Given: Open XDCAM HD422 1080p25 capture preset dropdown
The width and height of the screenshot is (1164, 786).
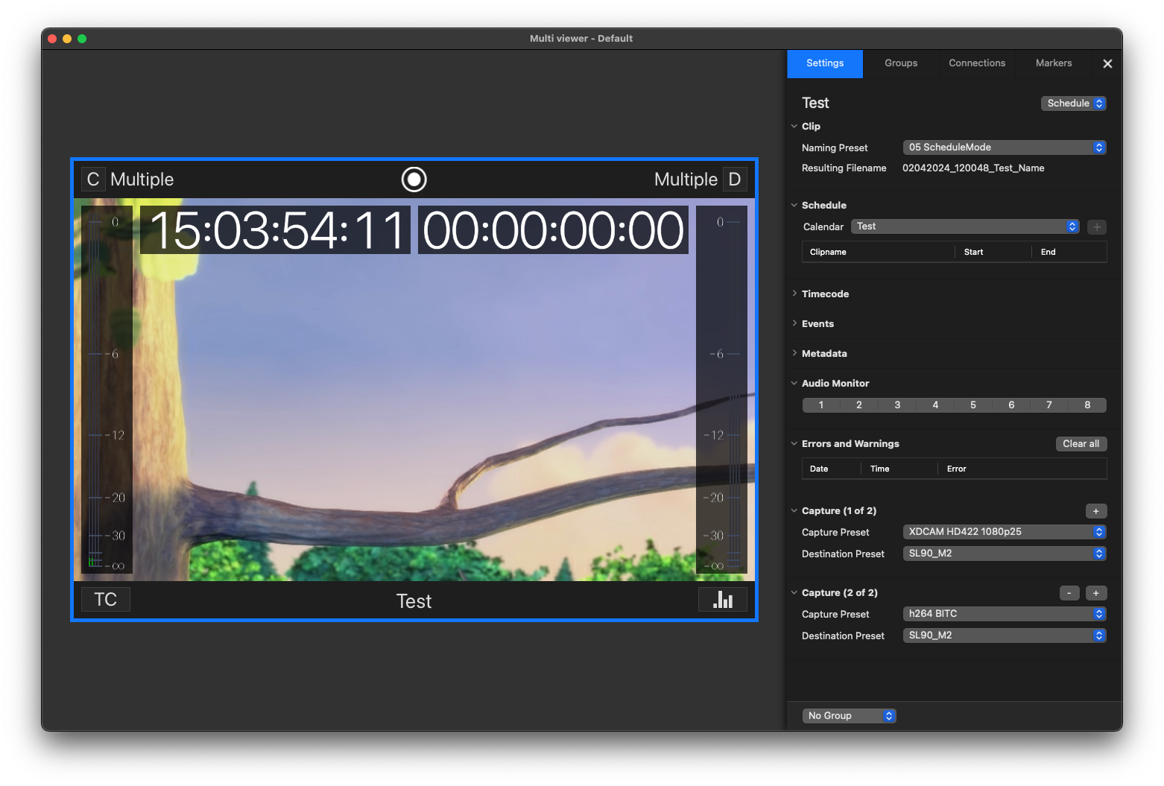Looking at the screenshot, I should [x=1005, y=532].
